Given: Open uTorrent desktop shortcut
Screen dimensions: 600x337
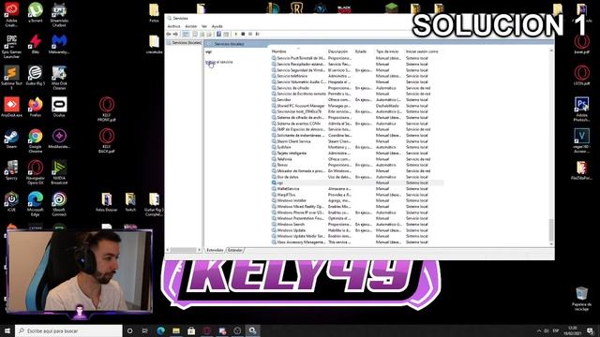Looking at the screenshot, I should (x=36, y=12).
